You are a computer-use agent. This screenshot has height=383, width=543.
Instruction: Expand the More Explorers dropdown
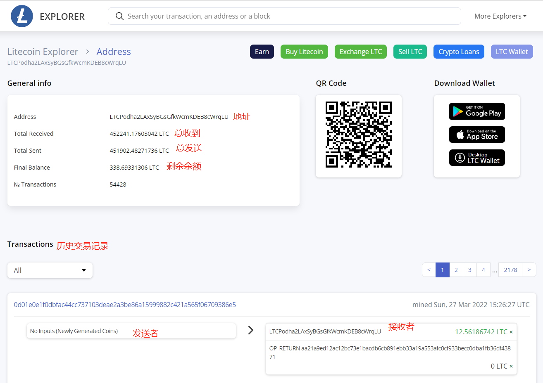pyautogui.click(x=500, y=16)
